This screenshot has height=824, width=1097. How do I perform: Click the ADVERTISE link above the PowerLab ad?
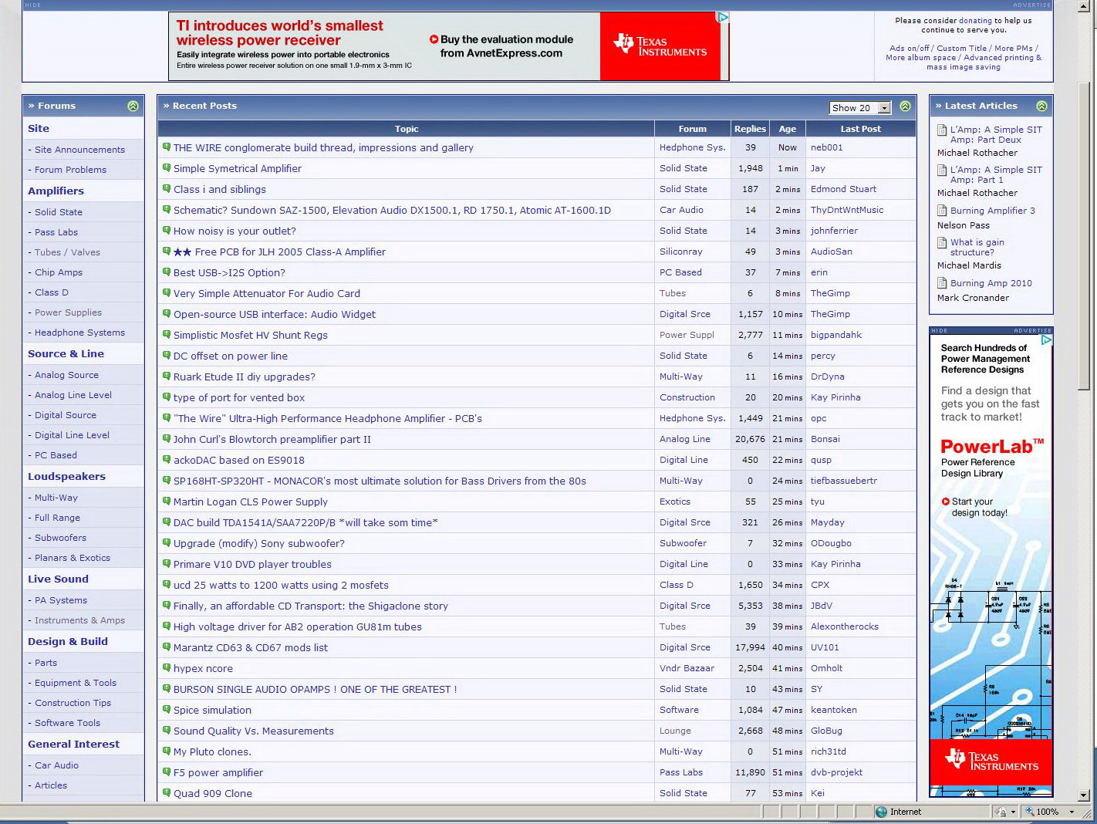1031,330
